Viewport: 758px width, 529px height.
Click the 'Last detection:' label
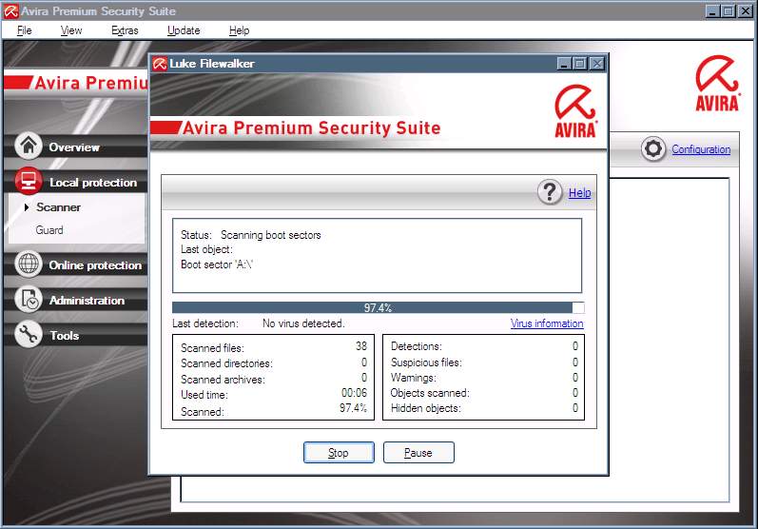click(205, 323)
